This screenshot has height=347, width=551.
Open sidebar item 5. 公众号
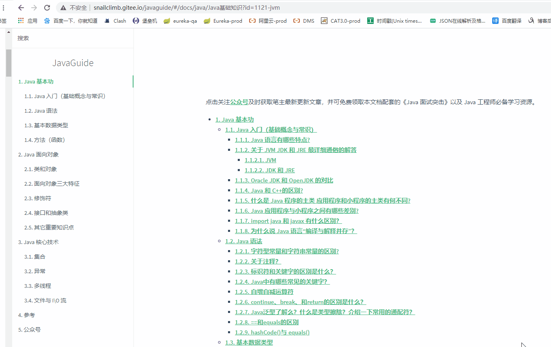[30, 330]
